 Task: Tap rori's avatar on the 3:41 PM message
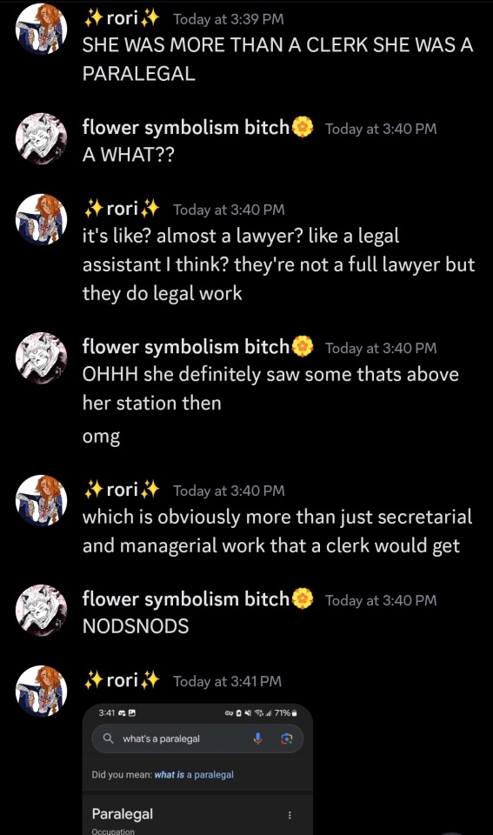(x=42, y=691)
